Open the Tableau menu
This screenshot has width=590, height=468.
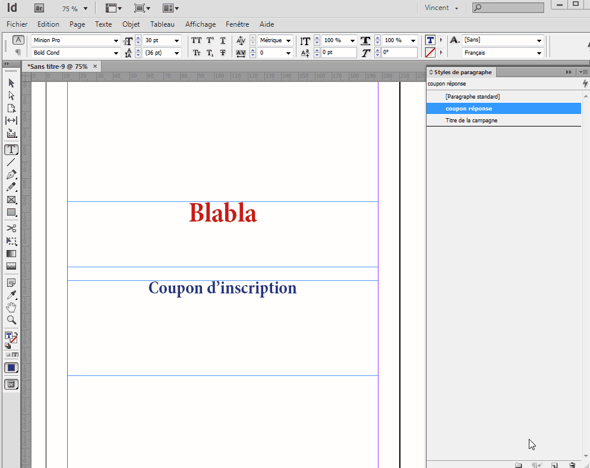coord(162,24)
